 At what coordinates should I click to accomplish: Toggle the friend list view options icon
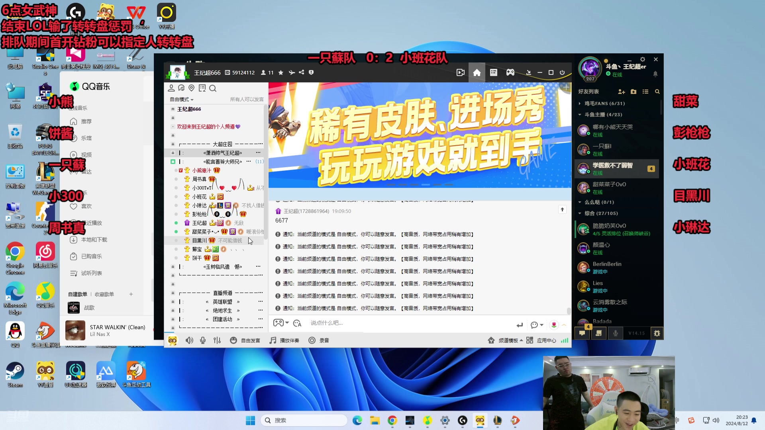[645, 92]
